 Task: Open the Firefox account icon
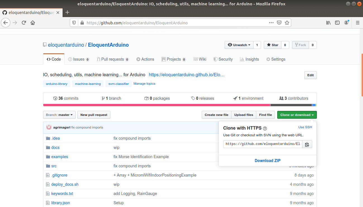[347, 23]
